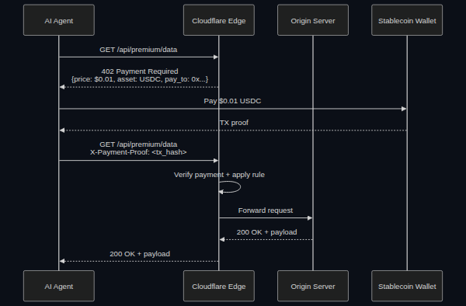Viewport: 466px width, 306px height.
Task: Click the self-loop arrow on Cloudflare Edge
Action: click(230, 187)
